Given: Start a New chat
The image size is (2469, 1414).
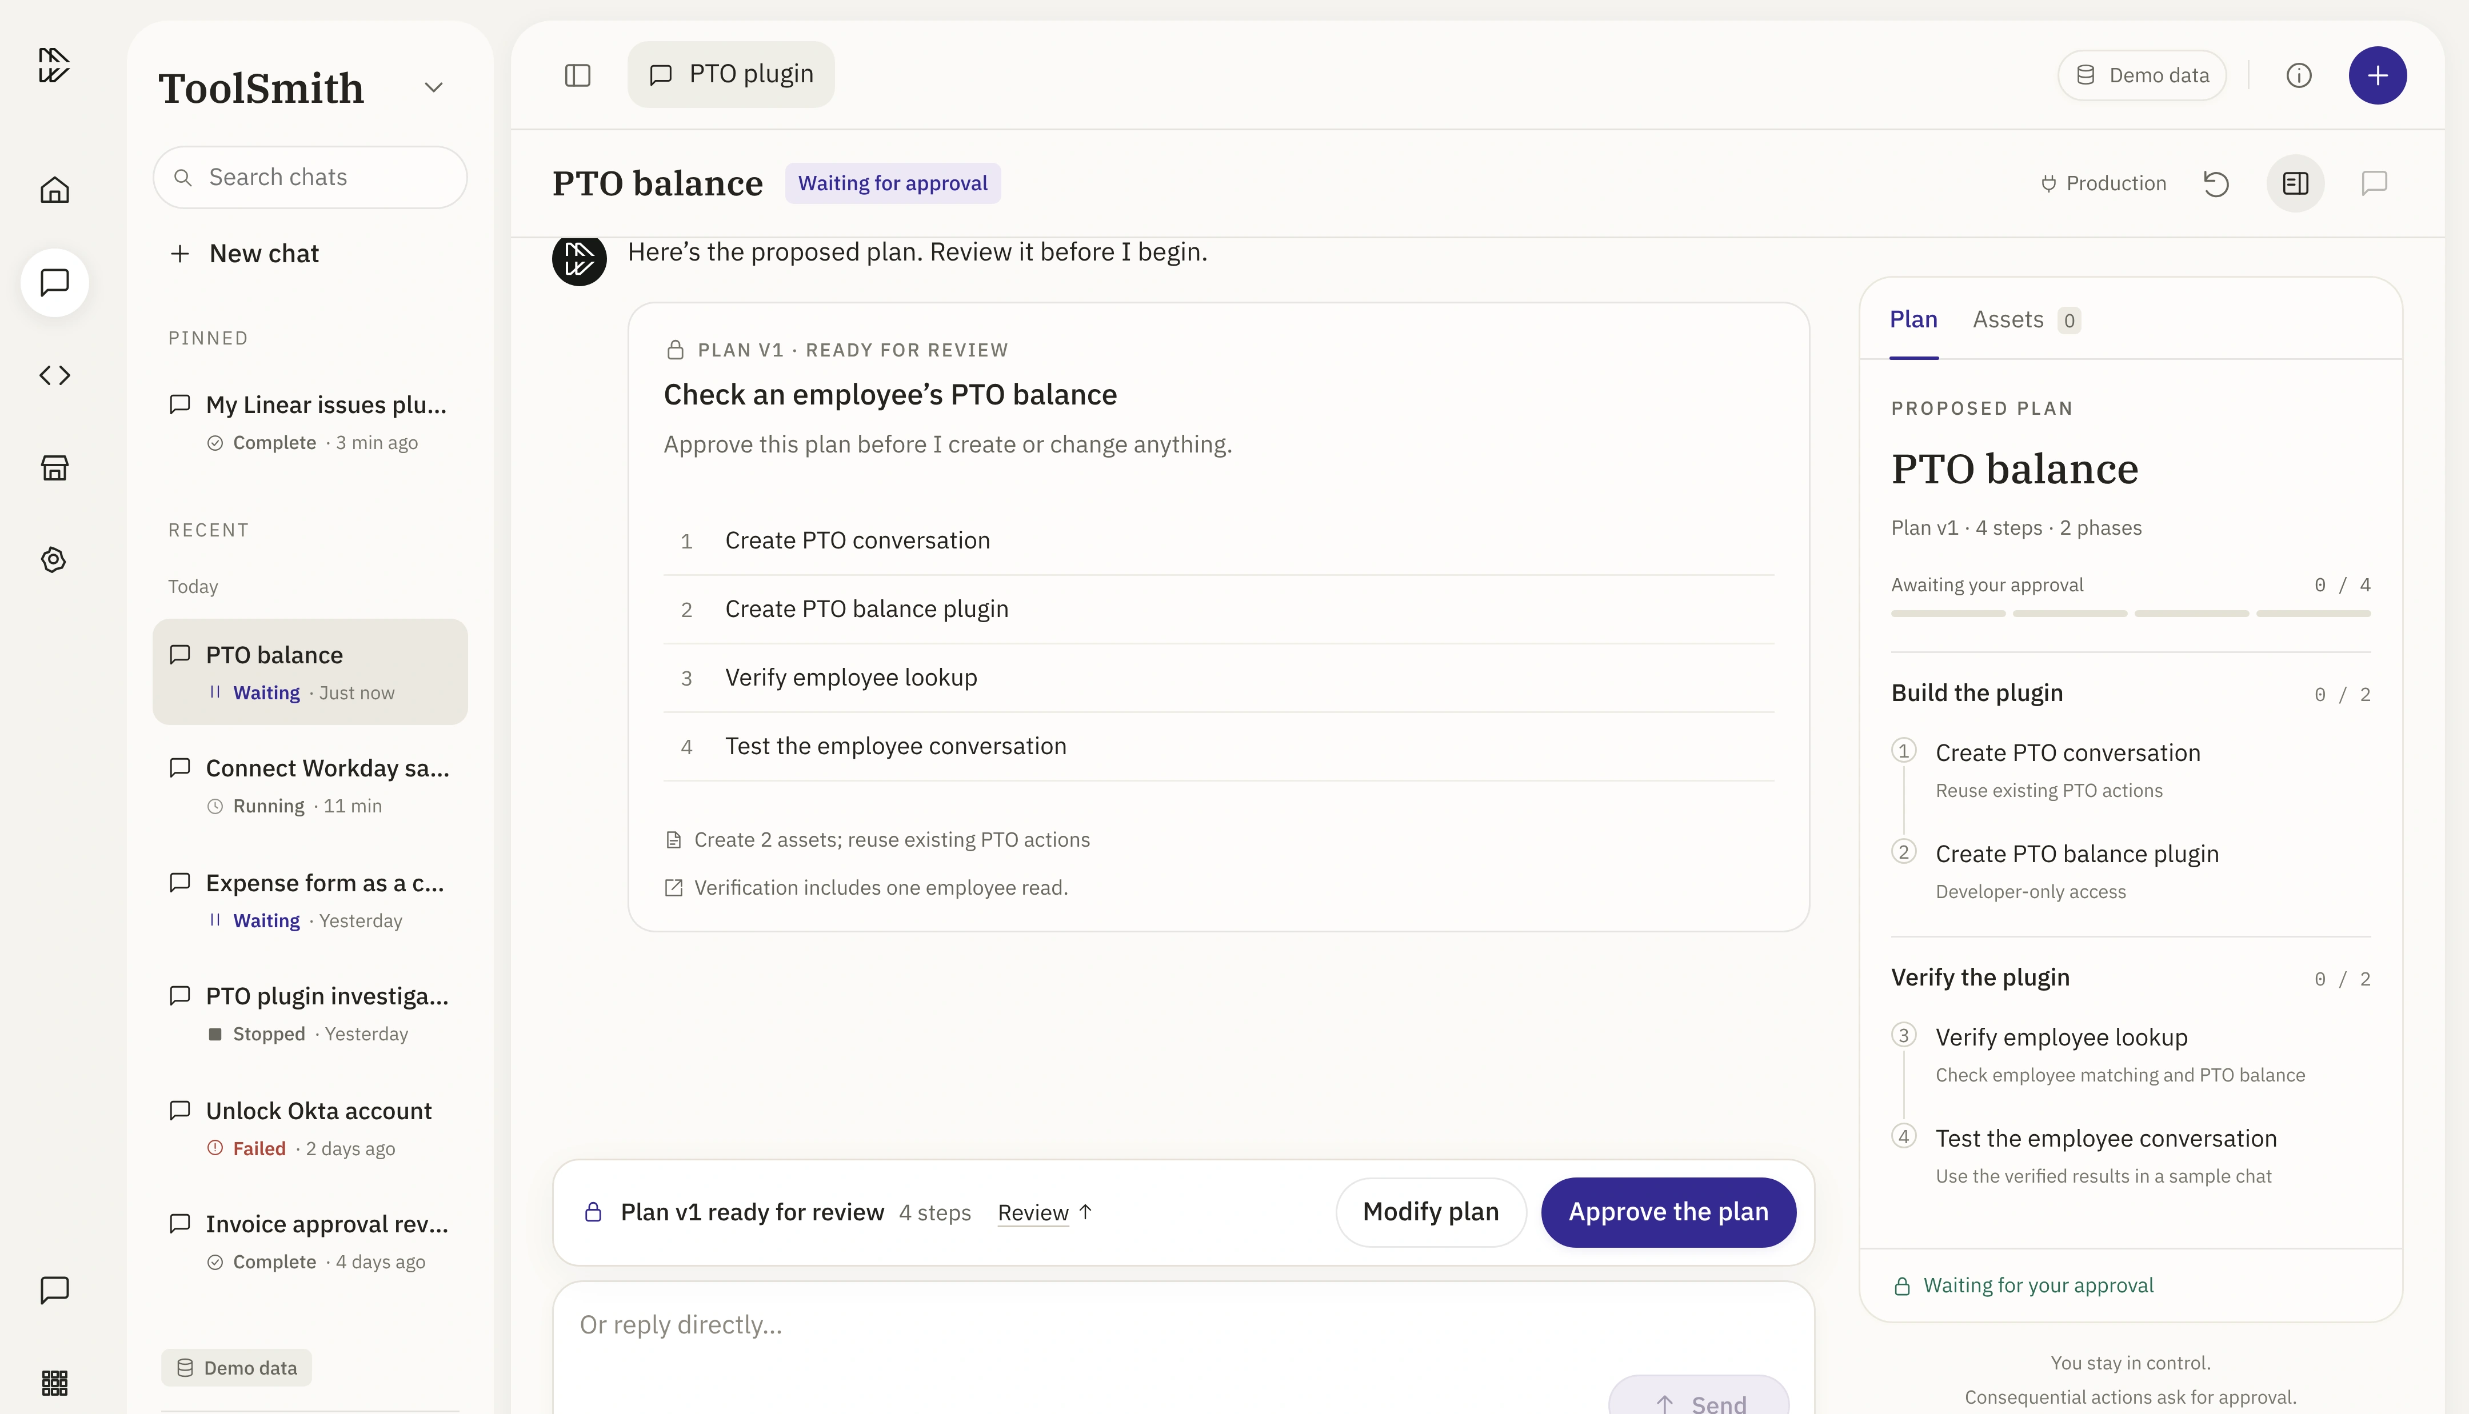Looking at the screenshot, I should (x=244, y=254).
